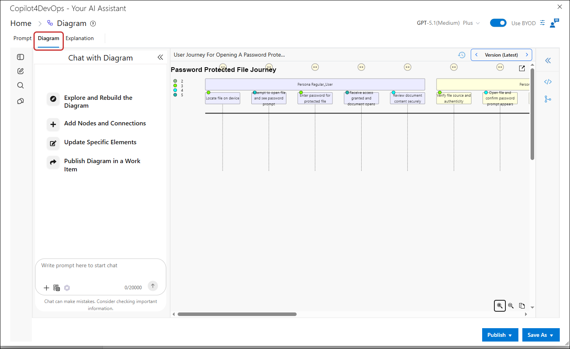Switch to the Explanation tab
The width and height of the screenshot is (570, 349).
point(80,38)
